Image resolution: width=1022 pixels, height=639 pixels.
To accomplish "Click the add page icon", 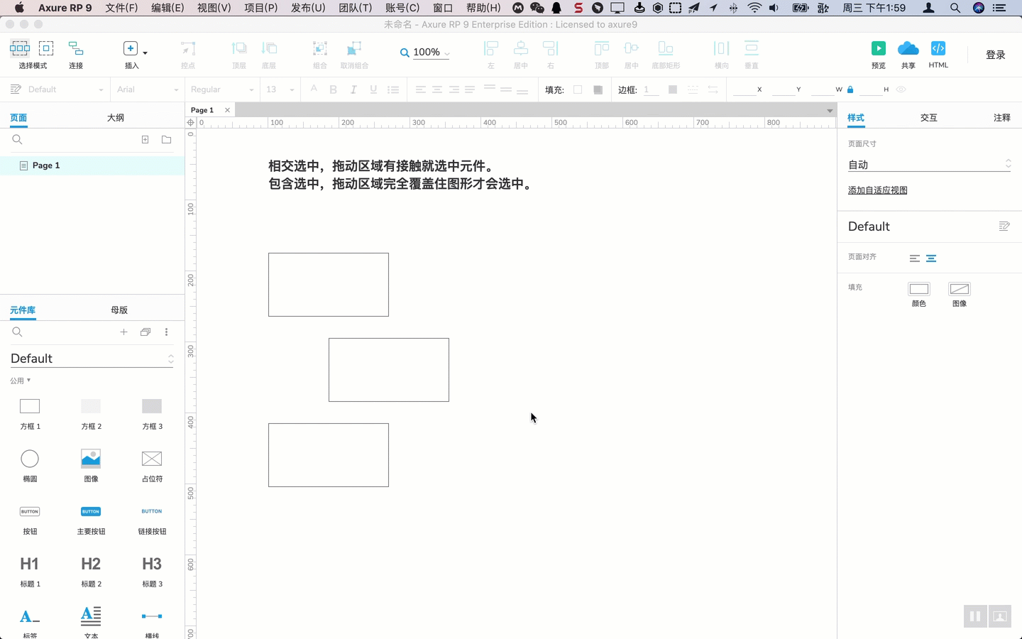I will 145,140.
